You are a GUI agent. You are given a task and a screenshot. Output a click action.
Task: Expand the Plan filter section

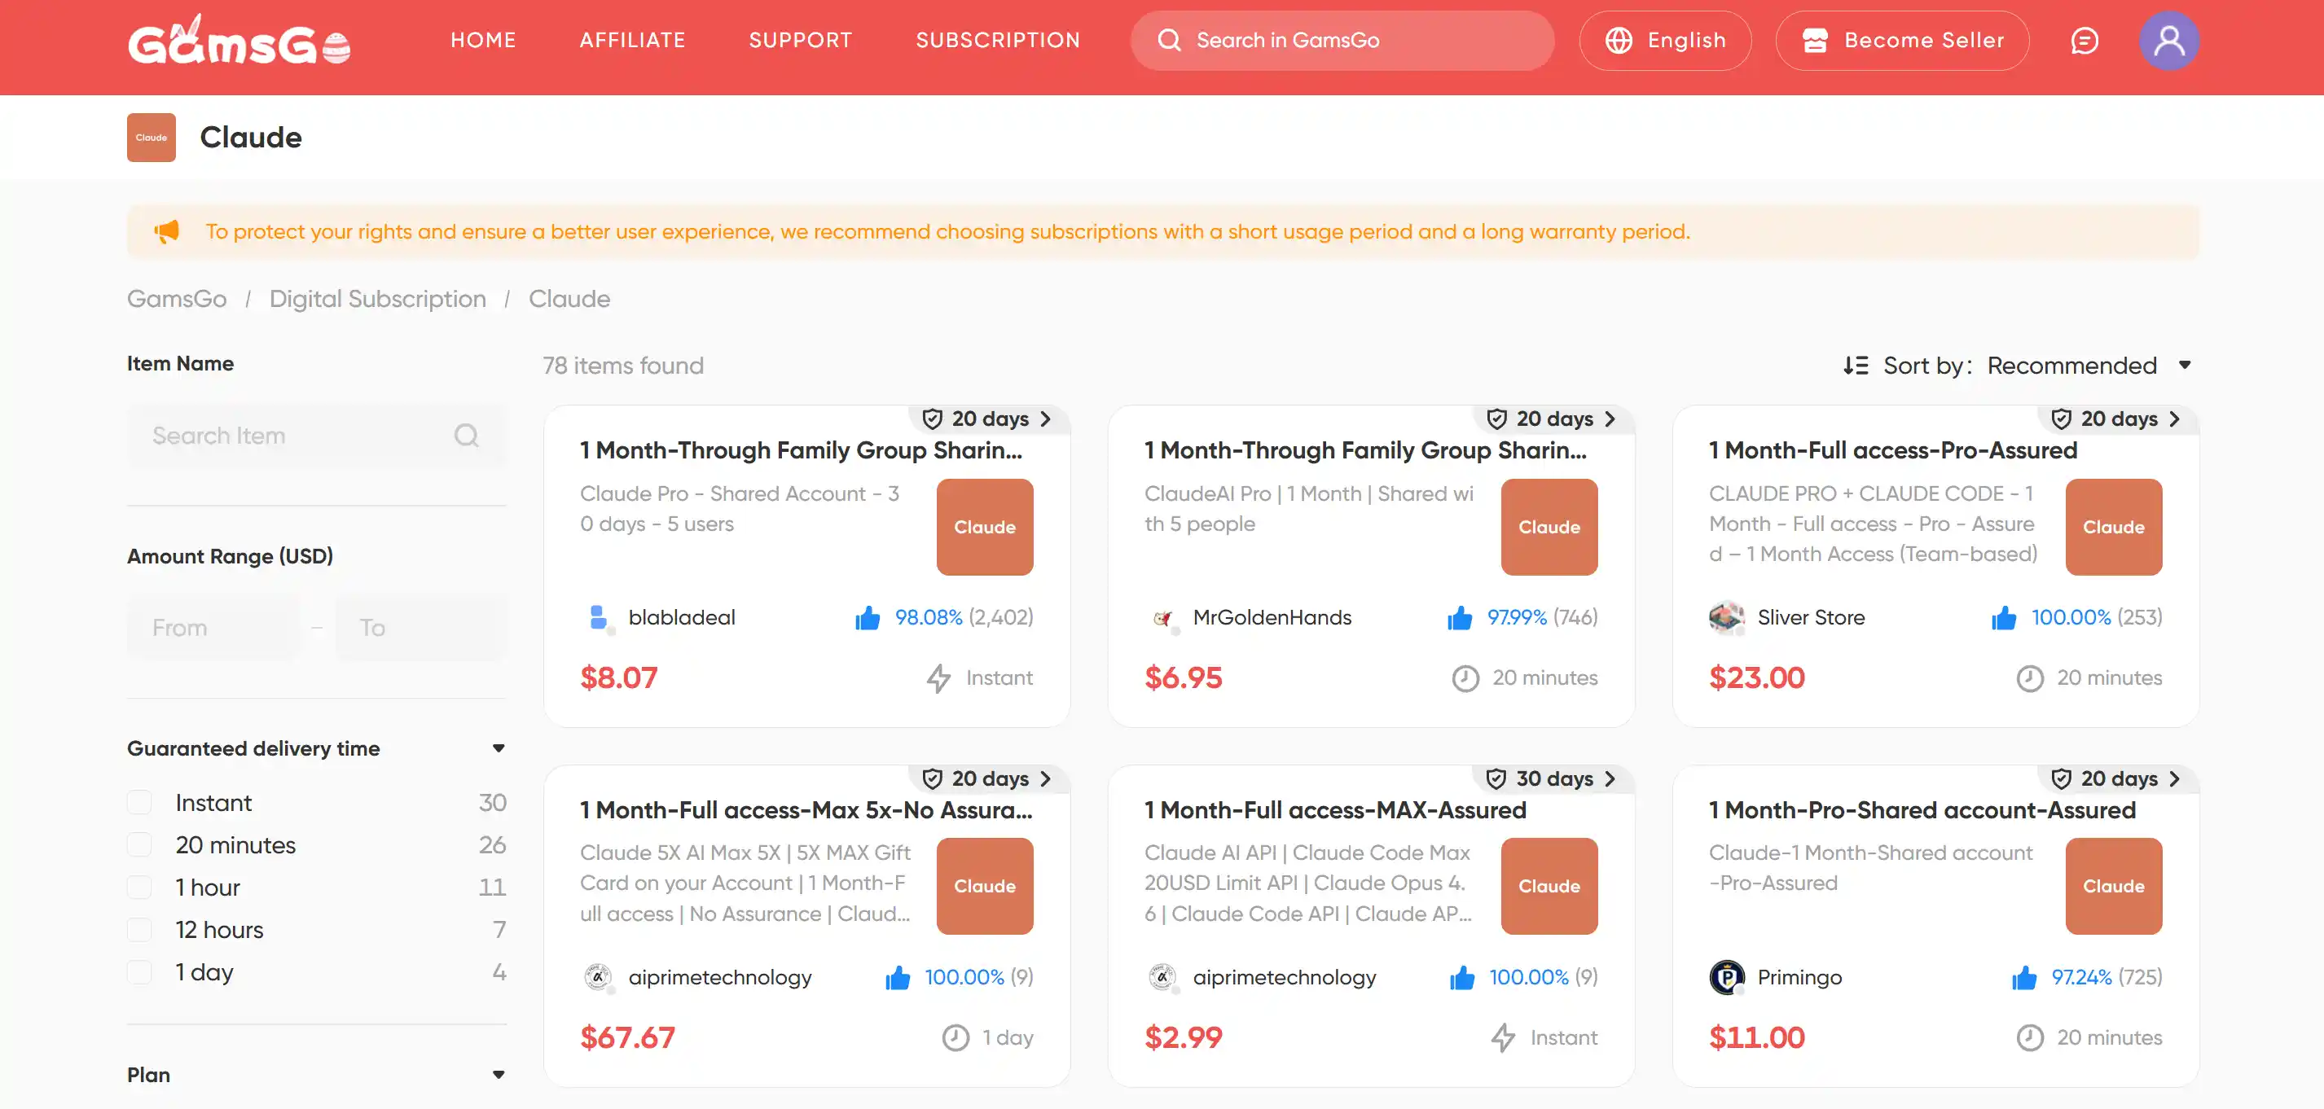tap(498, 1075)
